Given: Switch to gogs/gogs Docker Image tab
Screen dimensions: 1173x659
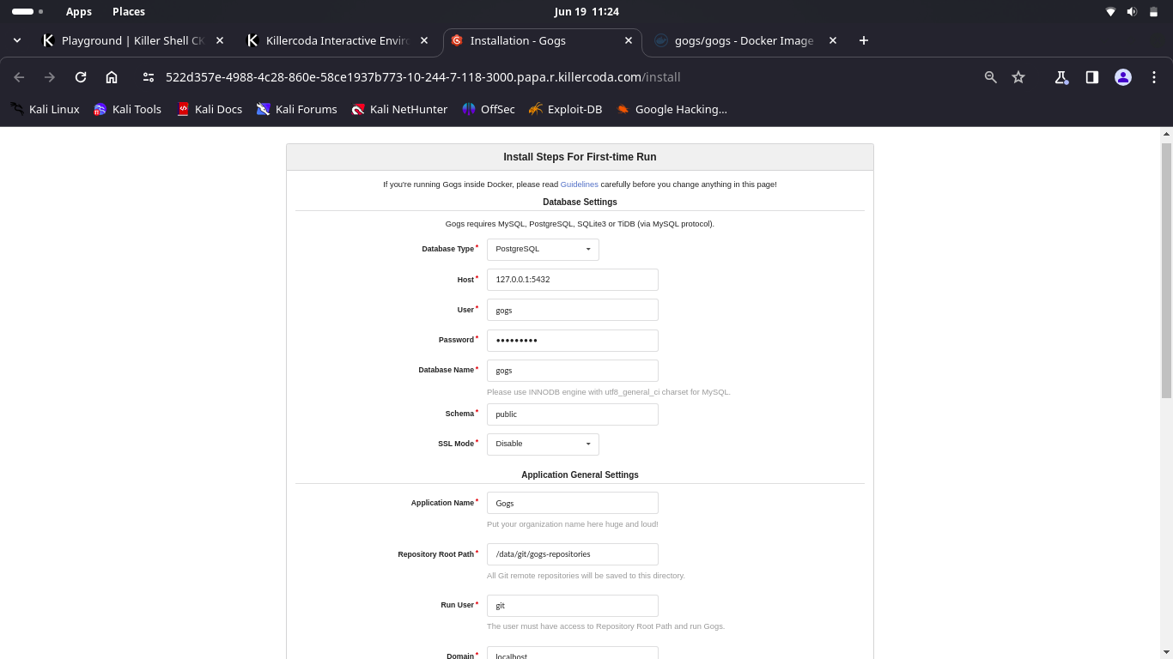Looking at the screenshot, I should click(744, 40).
